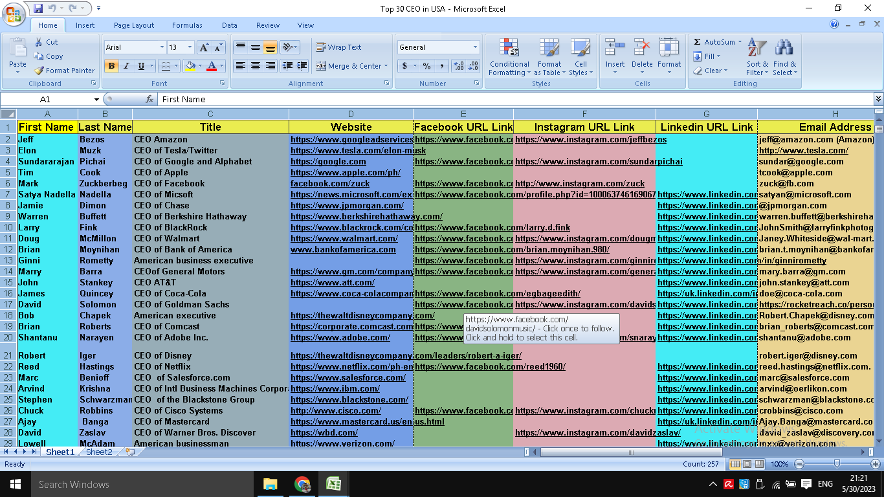Increase font size with Grow Font

[204, 47]
